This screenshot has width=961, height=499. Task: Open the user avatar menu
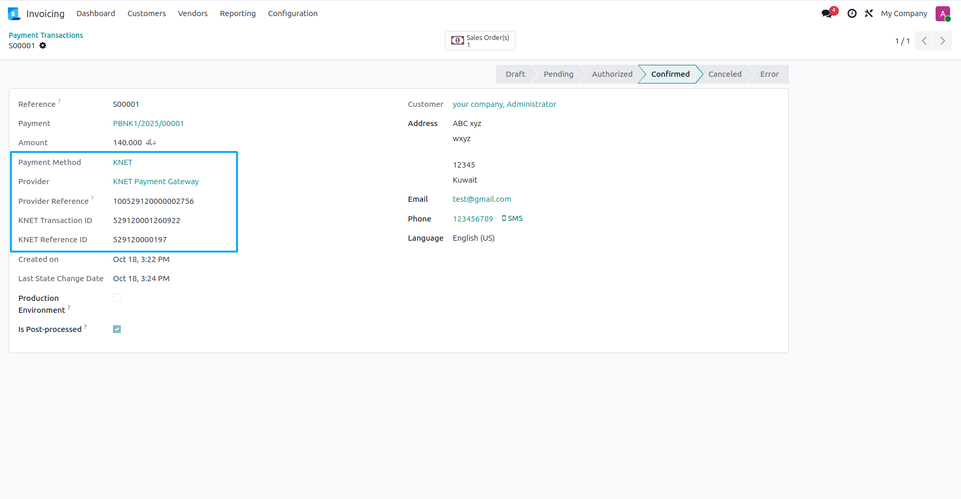pos(942,13)
